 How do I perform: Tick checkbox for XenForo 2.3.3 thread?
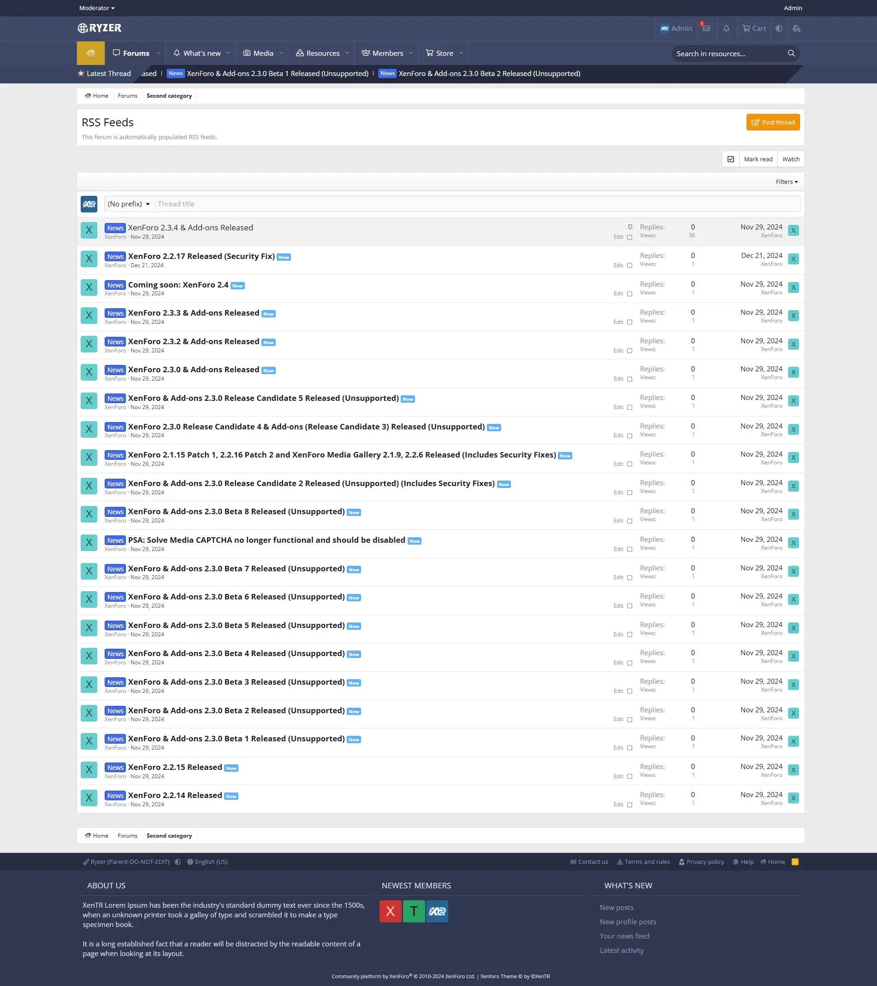click(629, 322)
